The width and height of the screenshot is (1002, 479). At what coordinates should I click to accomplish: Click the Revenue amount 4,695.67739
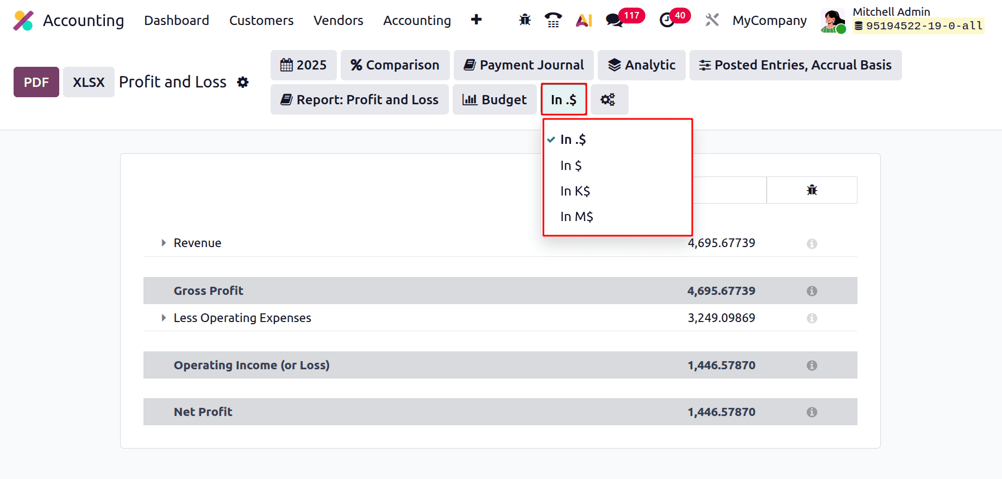point(722,243)
